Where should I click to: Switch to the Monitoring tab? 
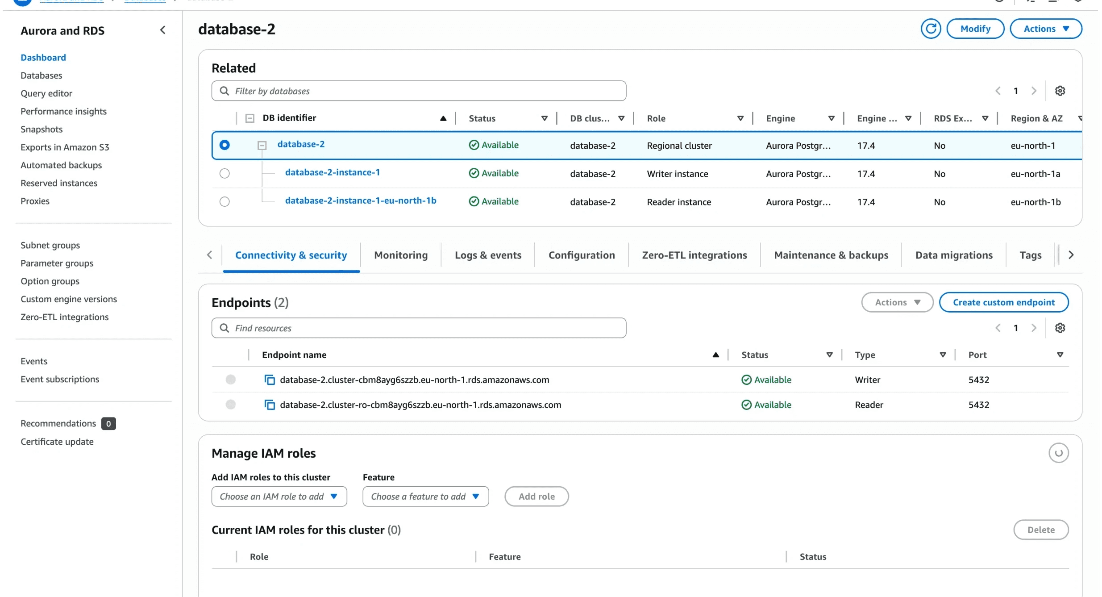click(x=400, y=255)
